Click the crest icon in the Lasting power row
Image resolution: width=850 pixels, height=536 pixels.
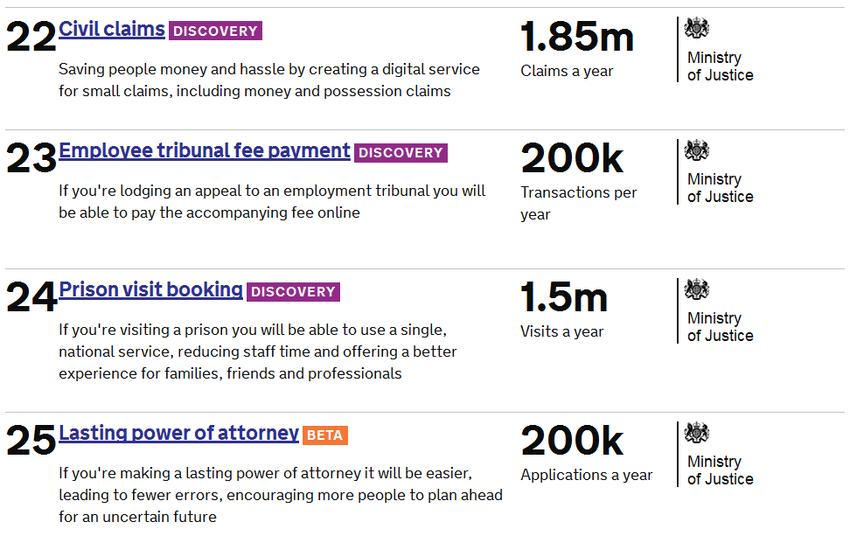click(697, 433)
